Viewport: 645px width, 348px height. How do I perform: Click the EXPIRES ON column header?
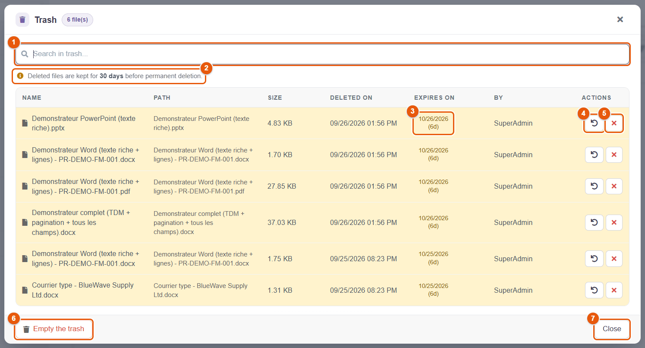click(x=434, y=98)
